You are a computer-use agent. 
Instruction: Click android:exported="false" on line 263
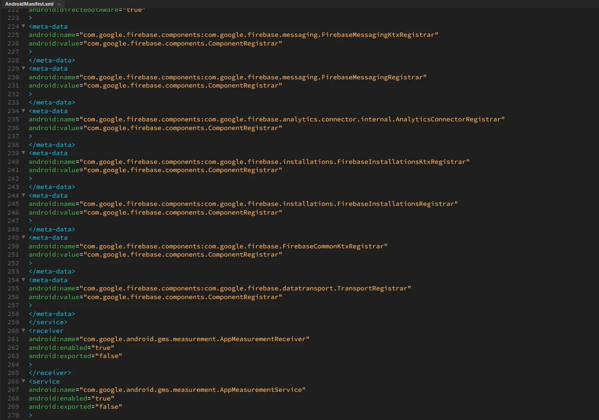coord(75,356)
